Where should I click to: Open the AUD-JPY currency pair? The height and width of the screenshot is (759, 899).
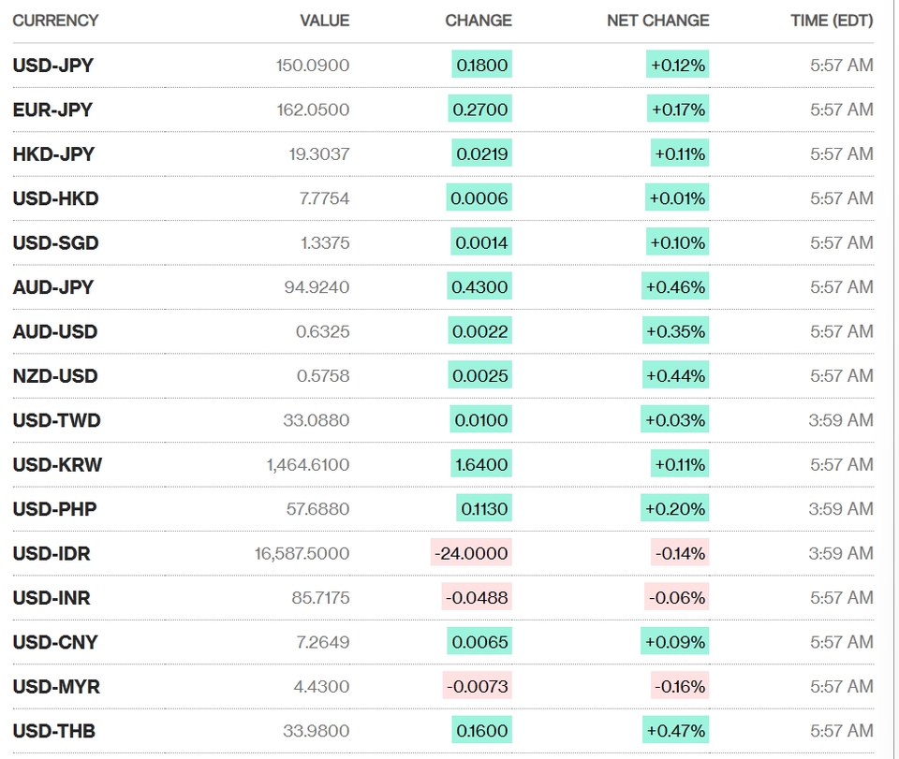52,287
